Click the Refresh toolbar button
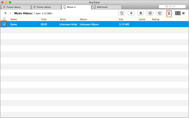189x118 pixels. pos(122,13)
